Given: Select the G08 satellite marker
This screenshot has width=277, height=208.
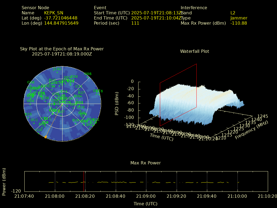Looking at the screenshot, I should 88,77.
